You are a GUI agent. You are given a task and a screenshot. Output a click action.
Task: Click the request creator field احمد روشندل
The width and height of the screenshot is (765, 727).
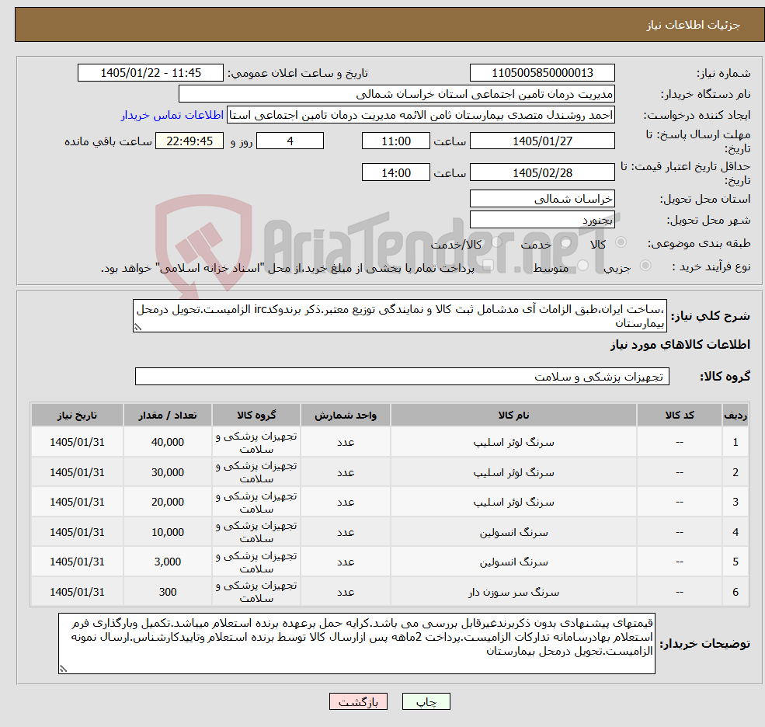click(x=420, y=115)
